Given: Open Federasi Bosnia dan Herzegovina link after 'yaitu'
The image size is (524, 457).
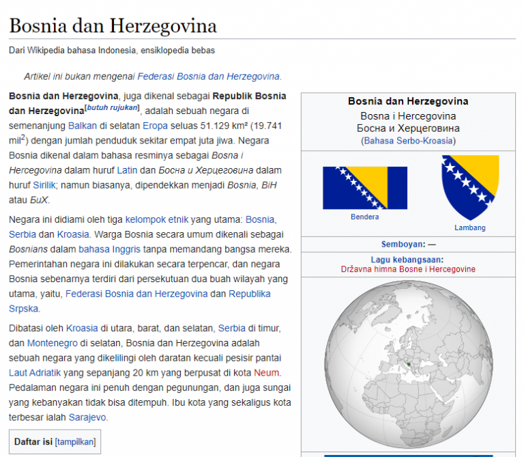Looking at the screenshot, I should click(136, 294).
